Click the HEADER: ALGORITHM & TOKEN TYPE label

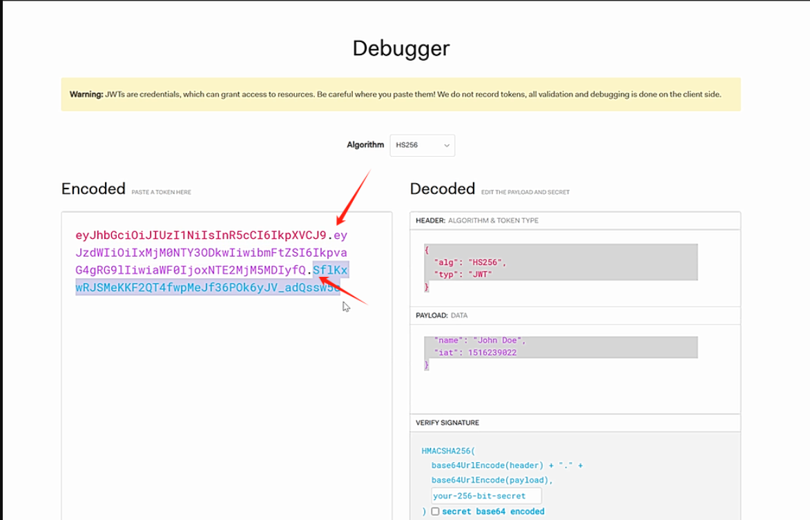point(476,220)
